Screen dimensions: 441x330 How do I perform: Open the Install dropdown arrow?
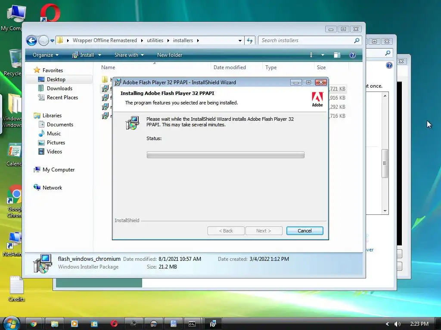point(99,55)
